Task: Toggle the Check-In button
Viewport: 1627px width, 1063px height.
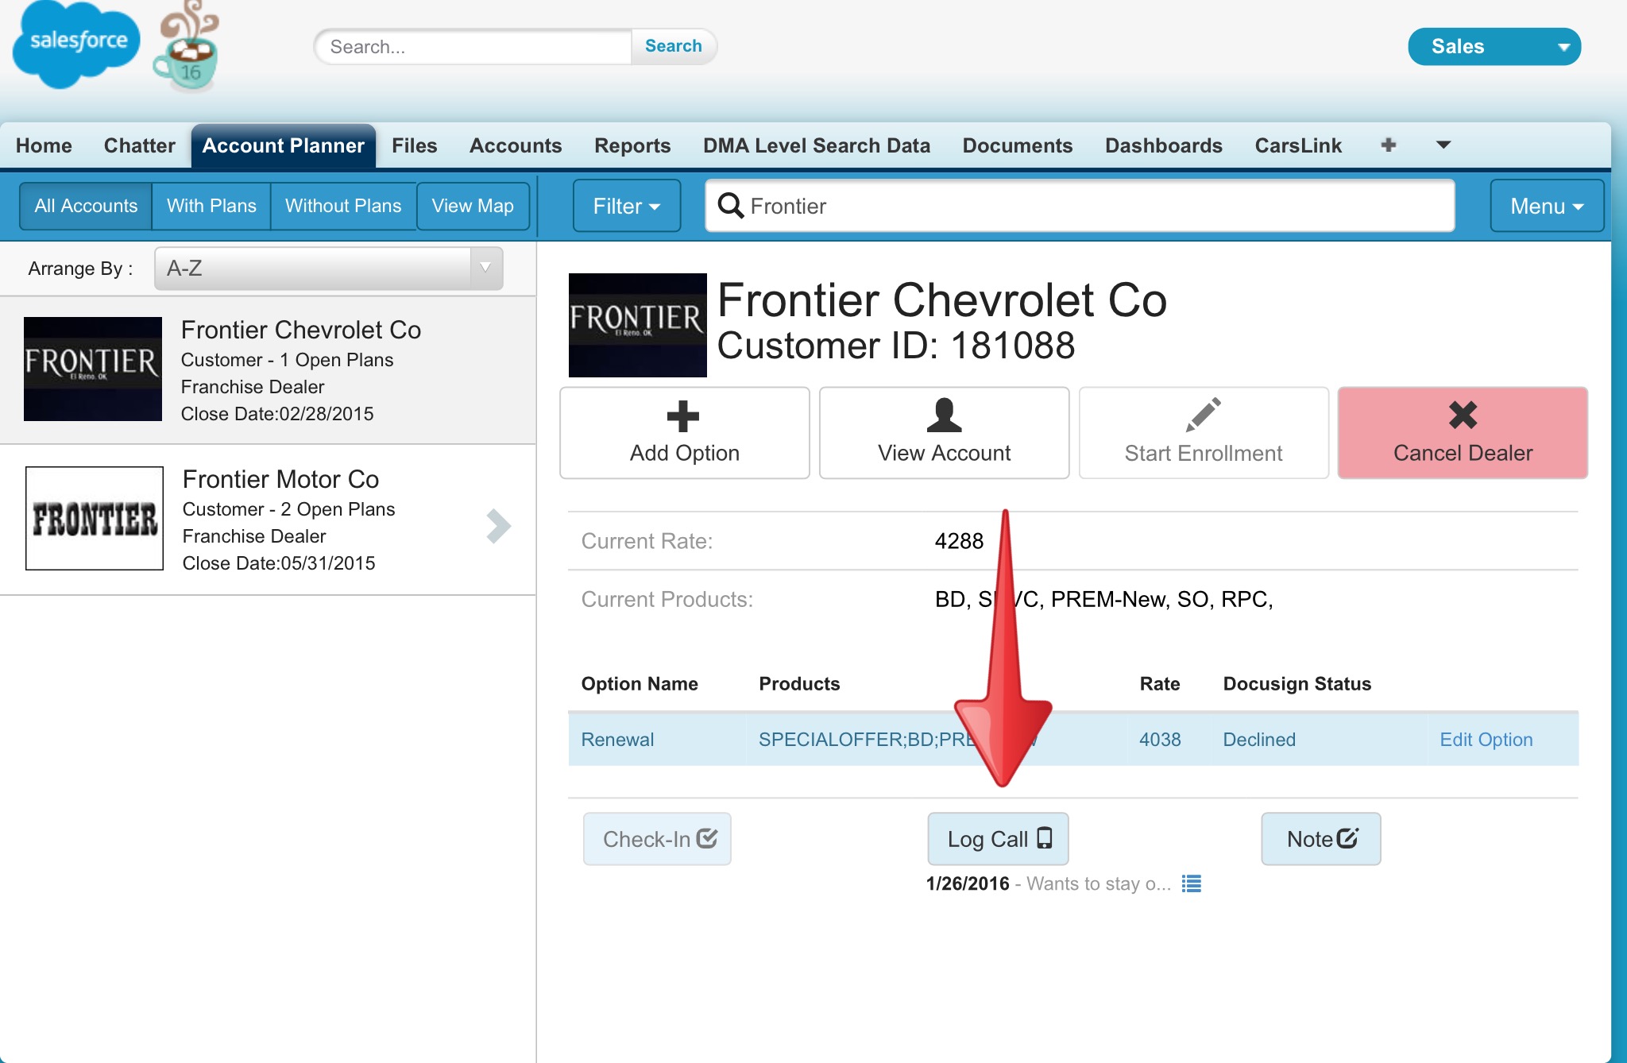Action: [x=657, y=839]
